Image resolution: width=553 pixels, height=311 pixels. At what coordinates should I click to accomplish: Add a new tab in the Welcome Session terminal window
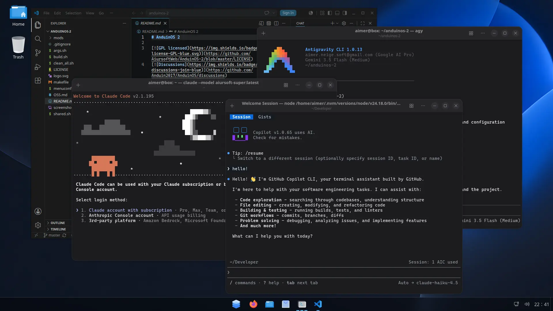click(x=232, y=106)
